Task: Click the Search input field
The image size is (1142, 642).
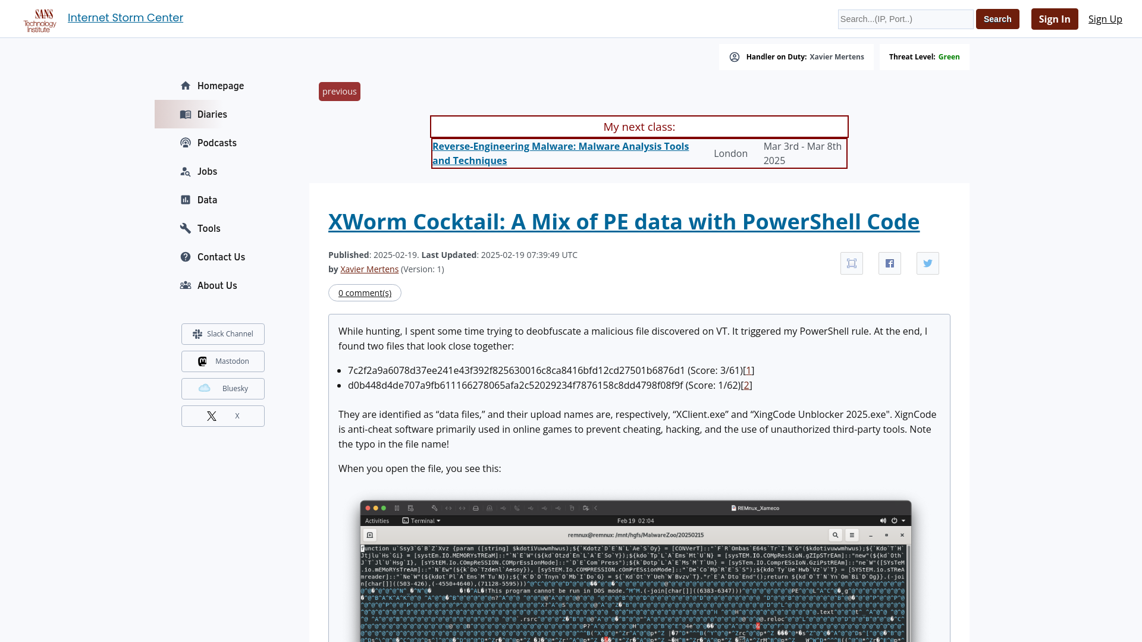Action: [905, 19]
